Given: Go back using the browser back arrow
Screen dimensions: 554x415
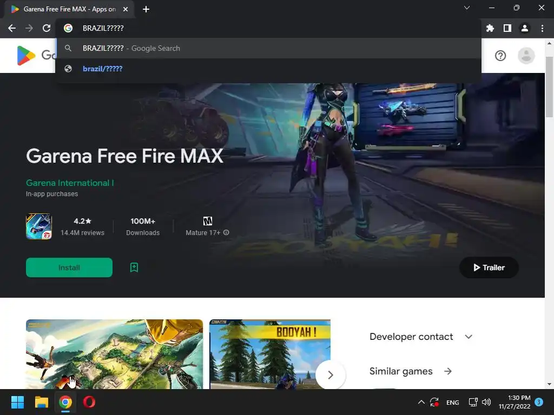Looking at the screenshot, I should tap(12, 28).
